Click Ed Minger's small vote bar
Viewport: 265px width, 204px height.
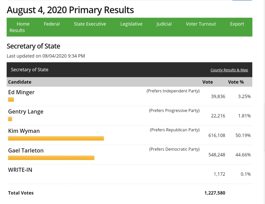(11, 100)
